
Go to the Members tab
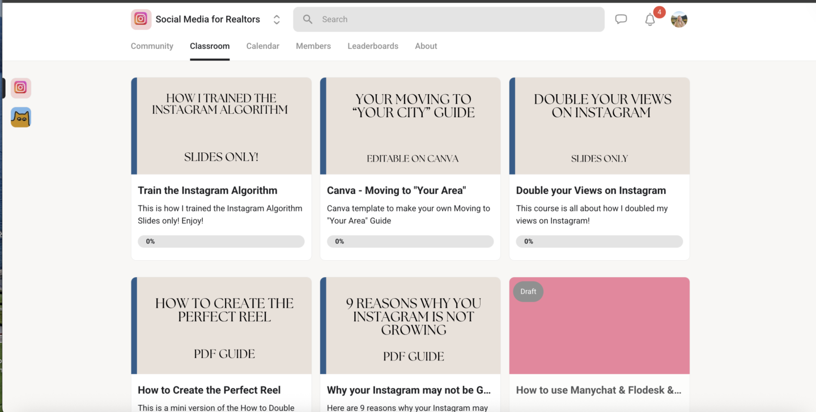click(x=313, y=46)
